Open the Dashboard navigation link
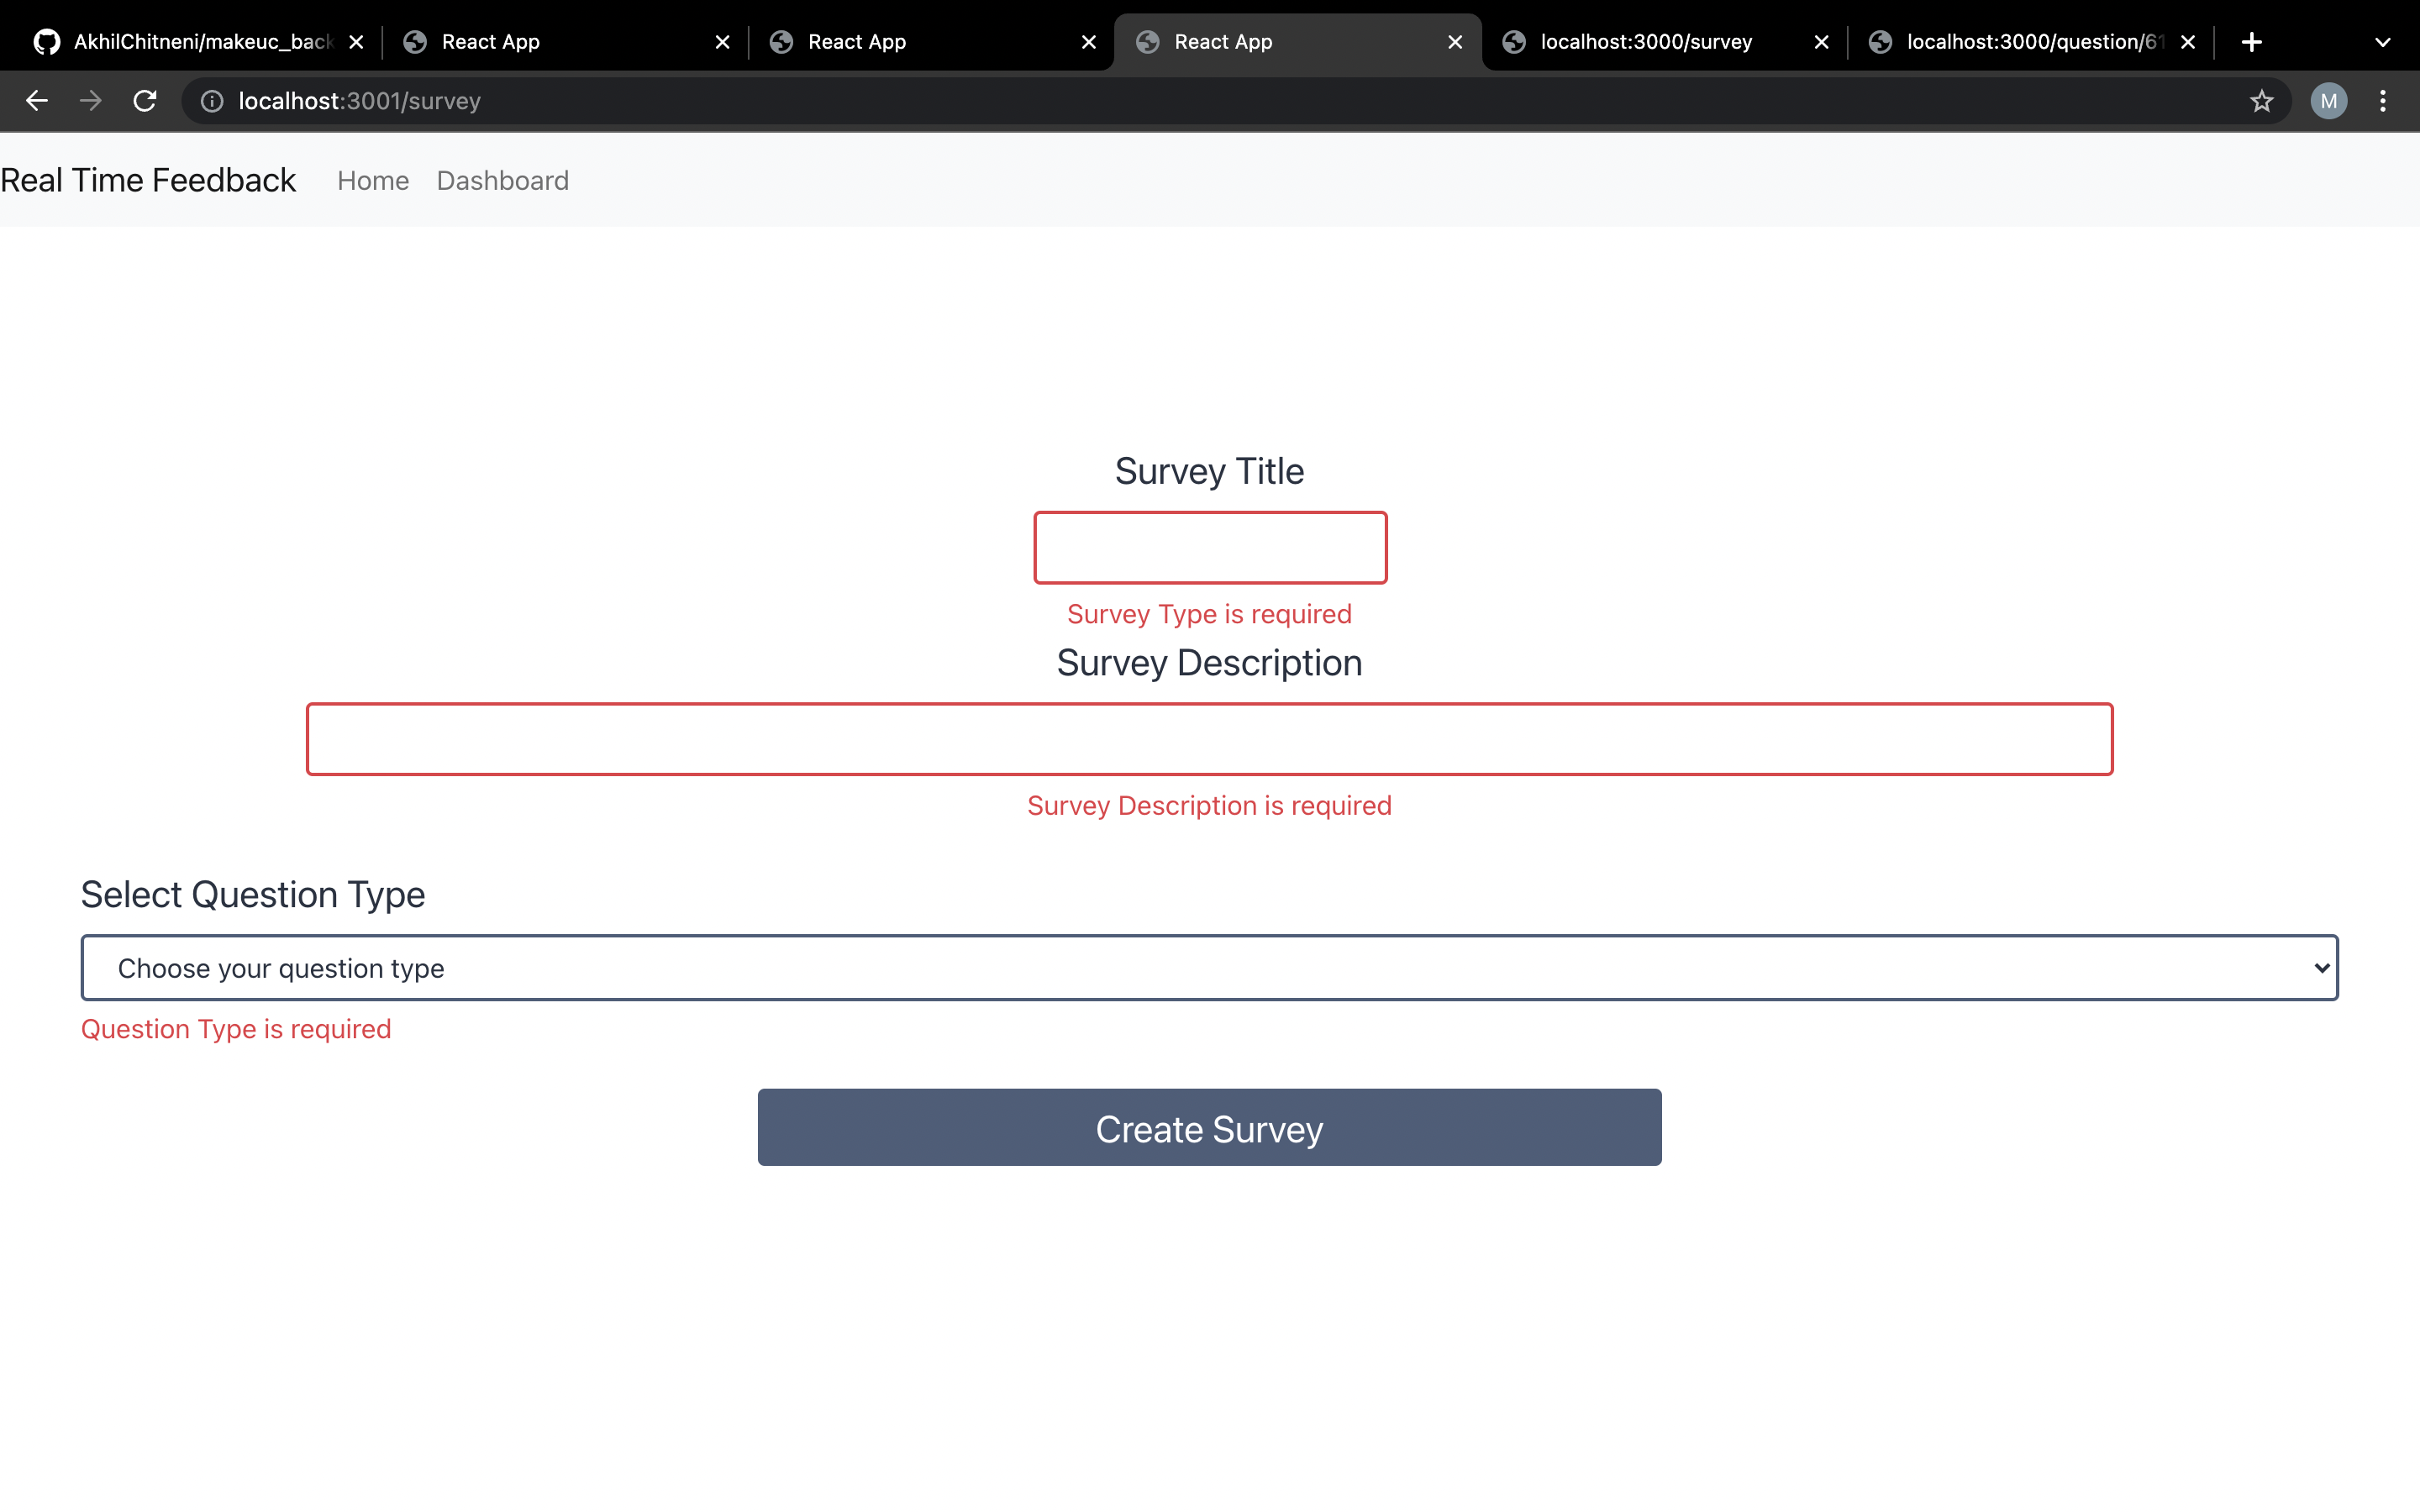The image size is (2420, 1512). point(502,181)
